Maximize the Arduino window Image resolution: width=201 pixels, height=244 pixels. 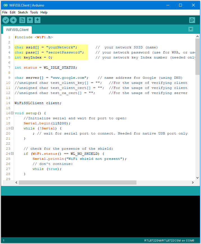(x=180, y=5)
